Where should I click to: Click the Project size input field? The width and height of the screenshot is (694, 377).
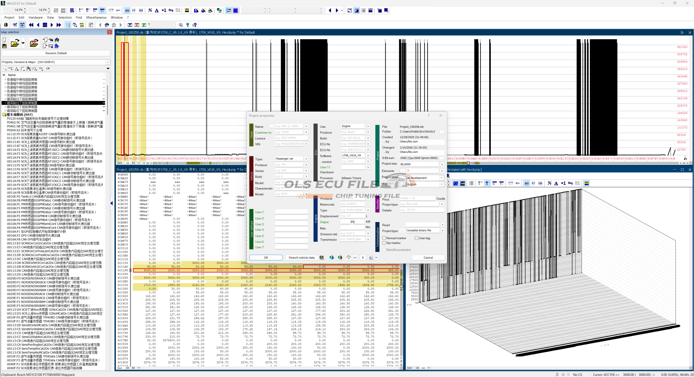coord(419,164)
